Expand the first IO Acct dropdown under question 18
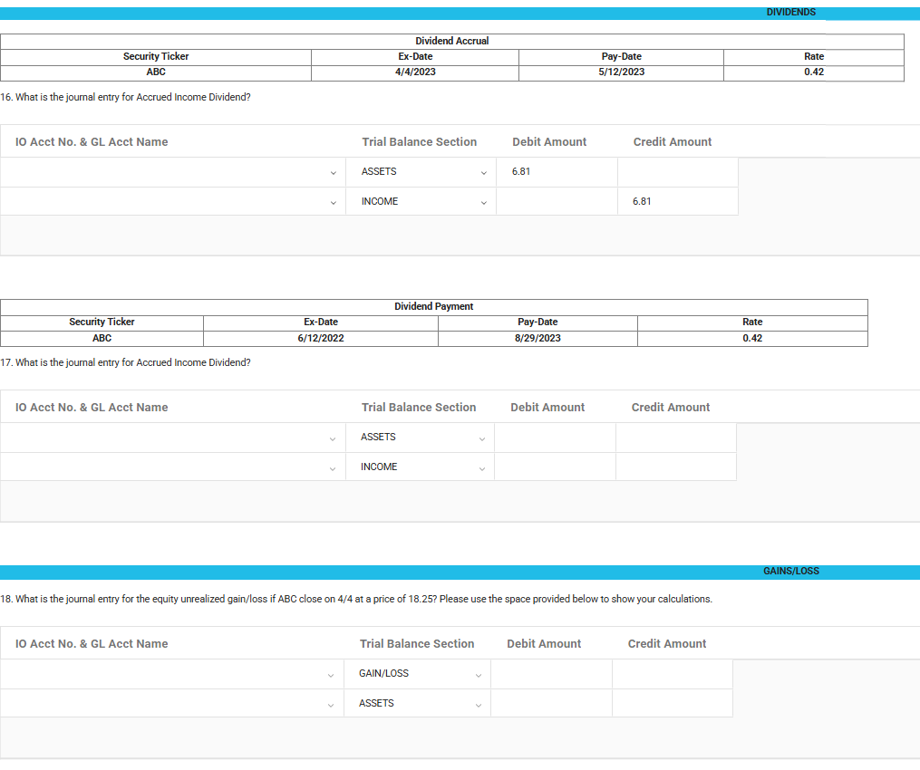920x770 pixels. pyautogui.click(x=329, y=673)
